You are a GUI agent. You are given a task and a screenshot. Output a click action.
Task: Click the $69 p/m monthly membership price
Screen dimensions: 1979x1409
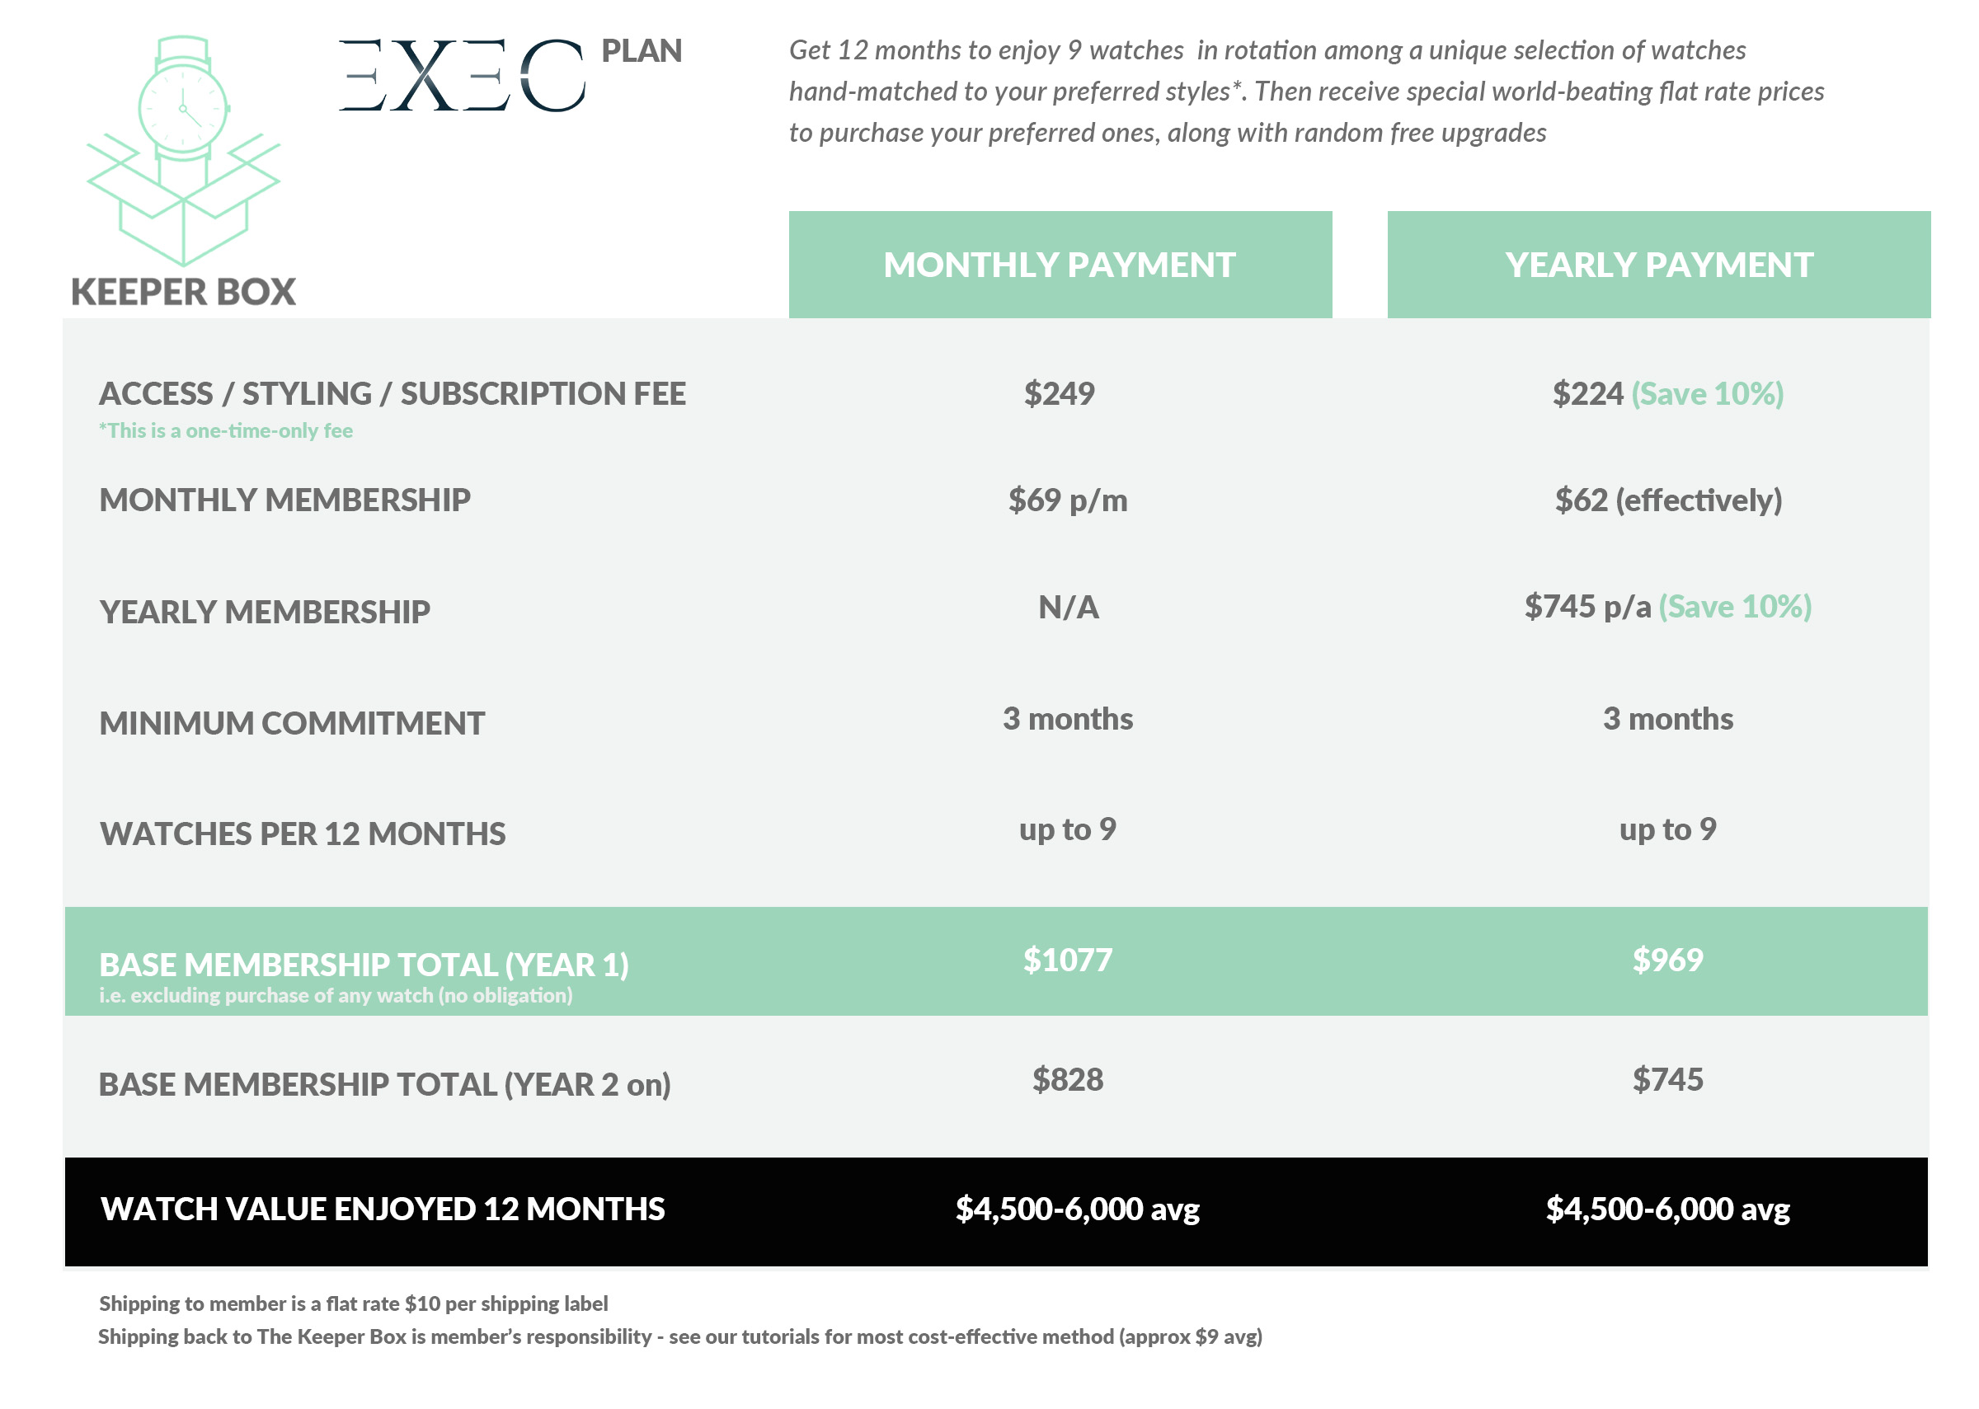pos(1067,500)
